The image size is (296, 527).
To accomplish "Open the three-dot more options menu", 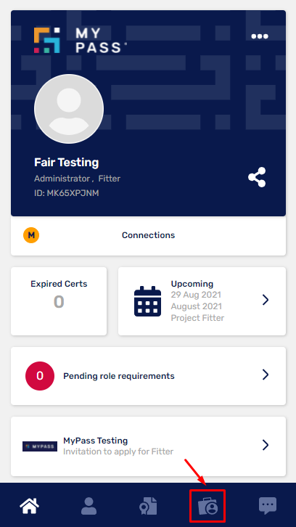I will point(260,36).
